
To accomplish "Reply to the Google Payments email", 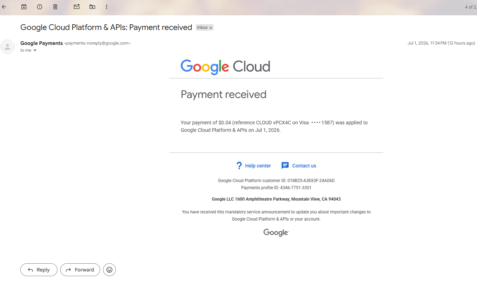I will 39,270.
